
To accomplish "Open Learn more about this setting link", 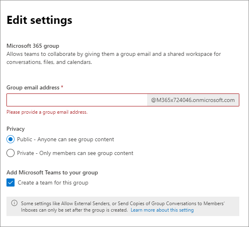I will pos(162,210).
